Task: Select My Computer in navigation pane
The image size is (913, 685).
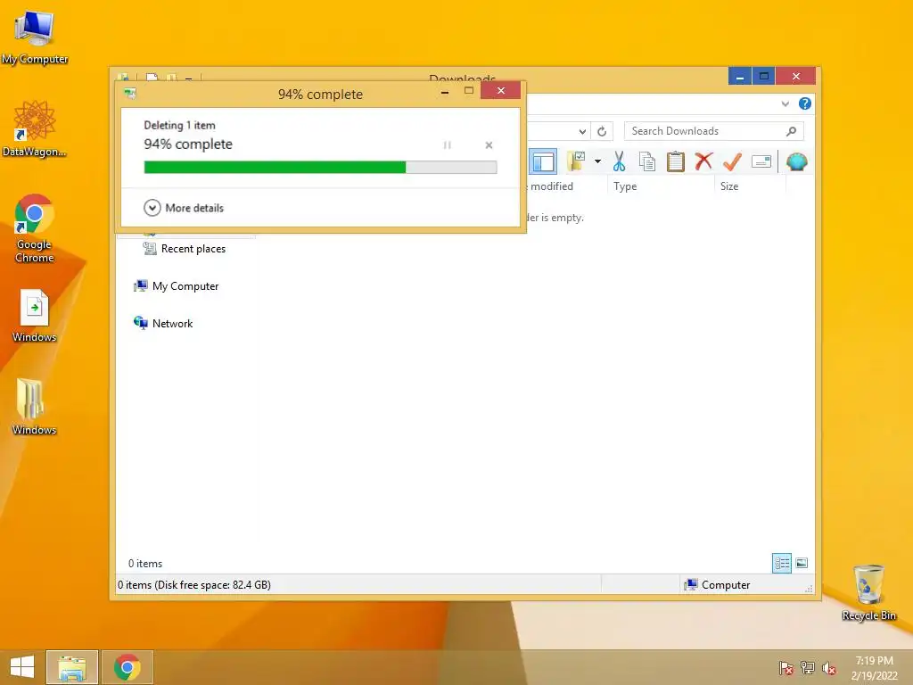Action: pos(177,286)
